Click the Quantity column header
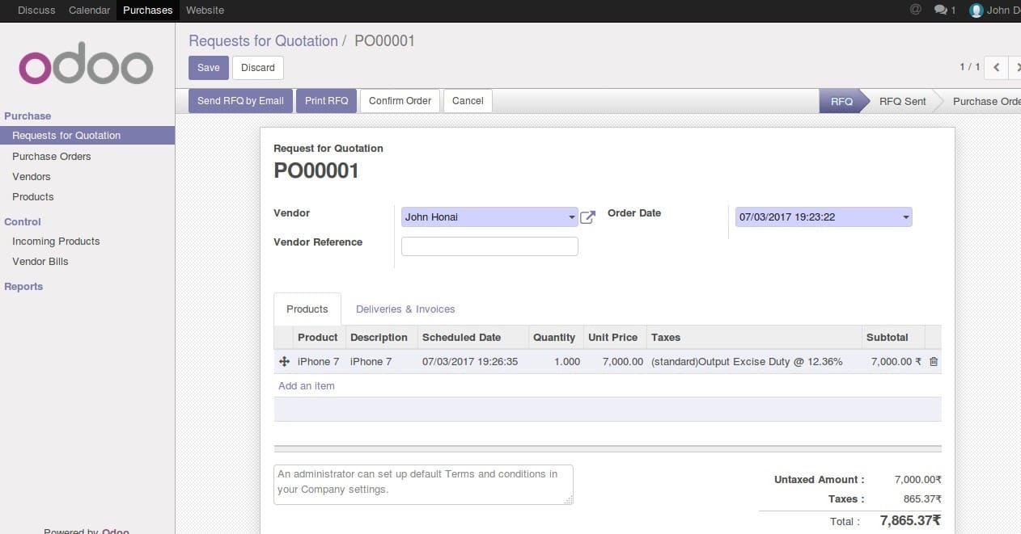Viewport: 1021px width, 534px height. click(554, 338)
